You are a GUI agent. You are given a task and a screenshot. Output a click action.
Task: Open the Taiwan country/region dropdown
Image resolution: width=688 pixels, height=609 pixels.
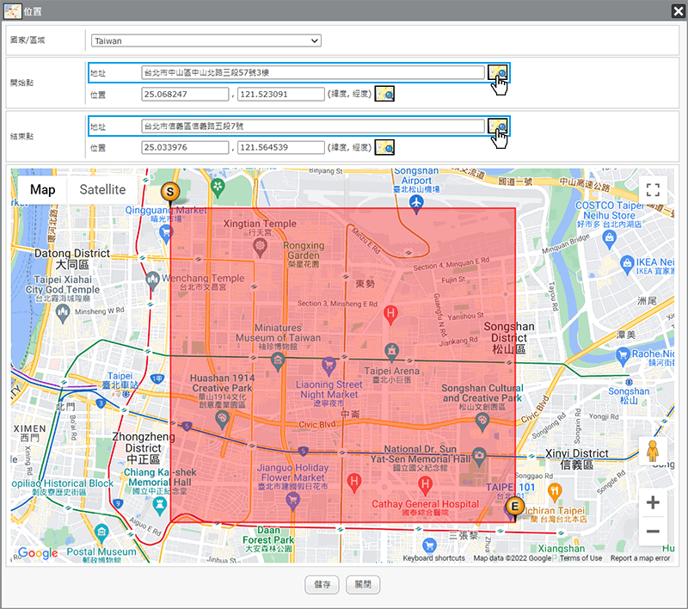click(x=206, y=40)
